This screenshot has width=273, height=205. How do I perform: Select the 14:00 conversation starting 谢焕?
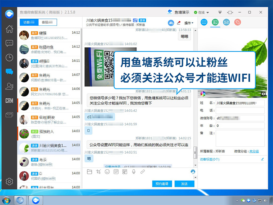click(50, 162)
